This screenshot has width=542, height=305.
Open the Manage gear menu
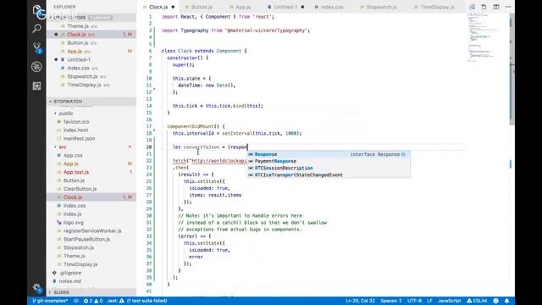(36, 288)
